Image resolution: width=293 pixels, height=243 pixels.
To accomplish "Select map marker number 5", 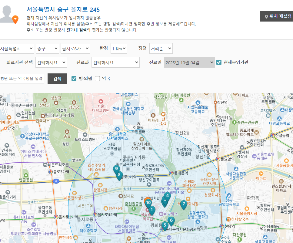I will coord(165,226).
